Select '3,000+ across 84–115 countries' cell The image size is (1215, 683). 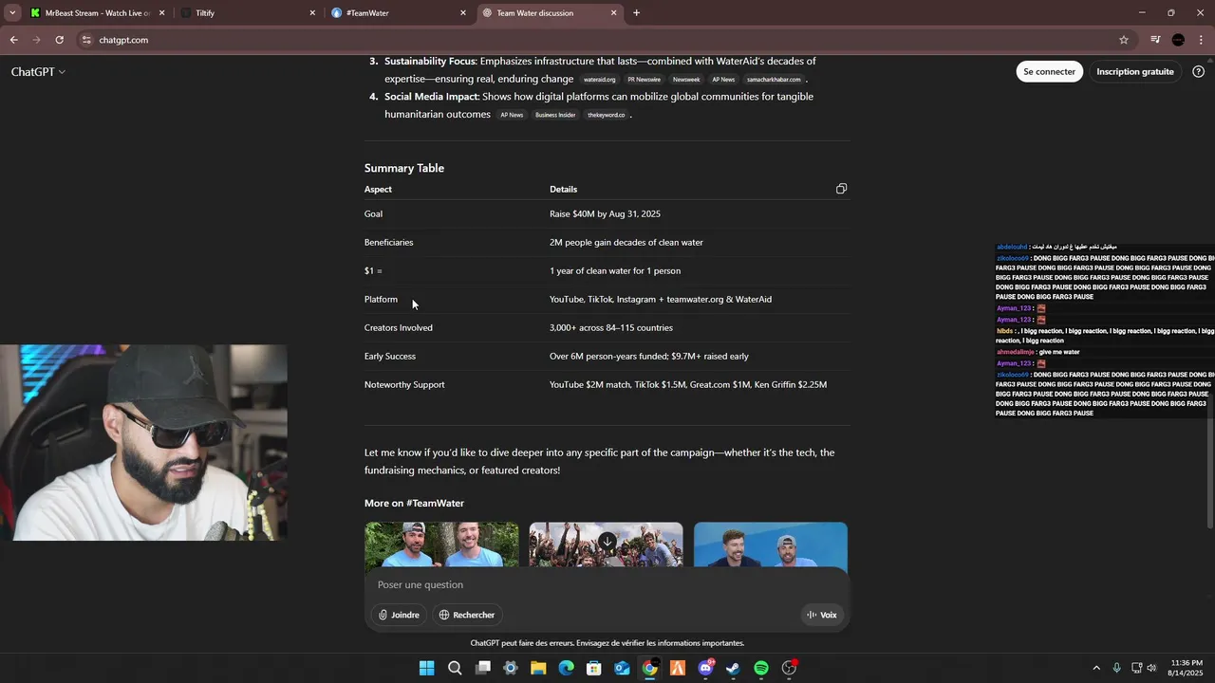coord(611,328)
